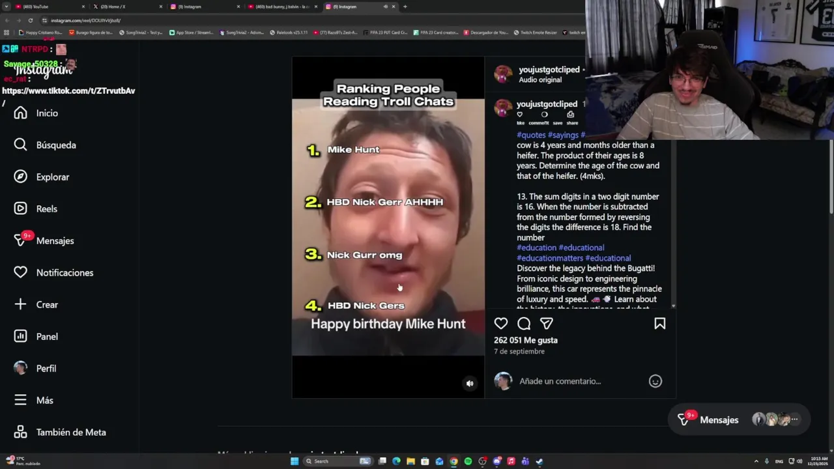834x469 pixels.
Task: Go to Explorar in sidebar
Action: [42, 177]
